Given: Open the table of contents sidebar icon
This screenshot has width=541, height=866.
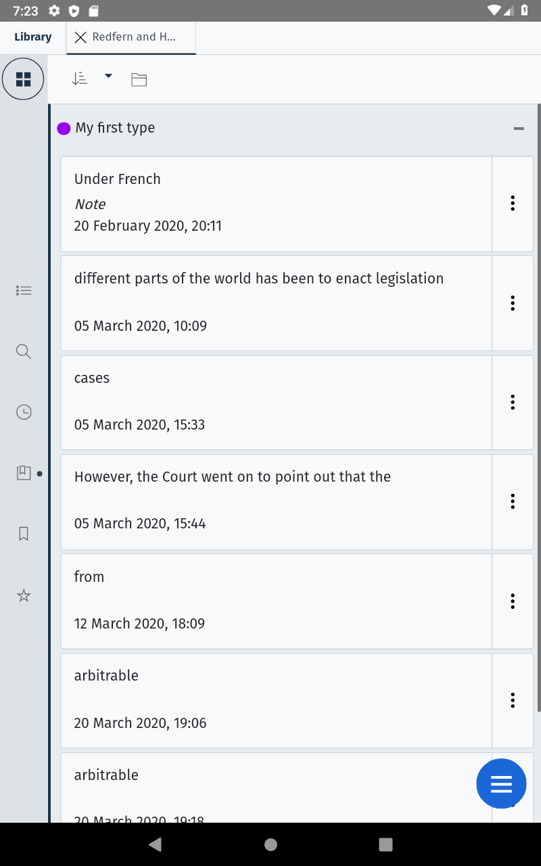Looking at the screenshot, I should point(24,291).
